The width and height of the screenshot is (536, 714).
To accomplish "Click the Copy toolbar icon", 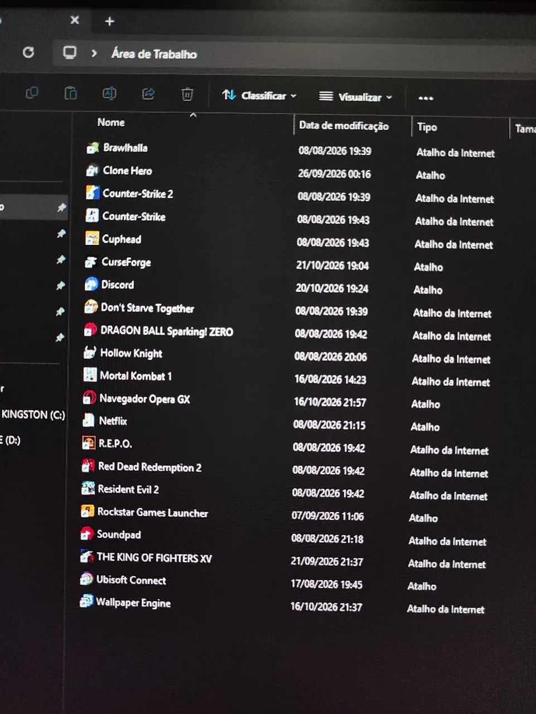I will tap(32, 93).
